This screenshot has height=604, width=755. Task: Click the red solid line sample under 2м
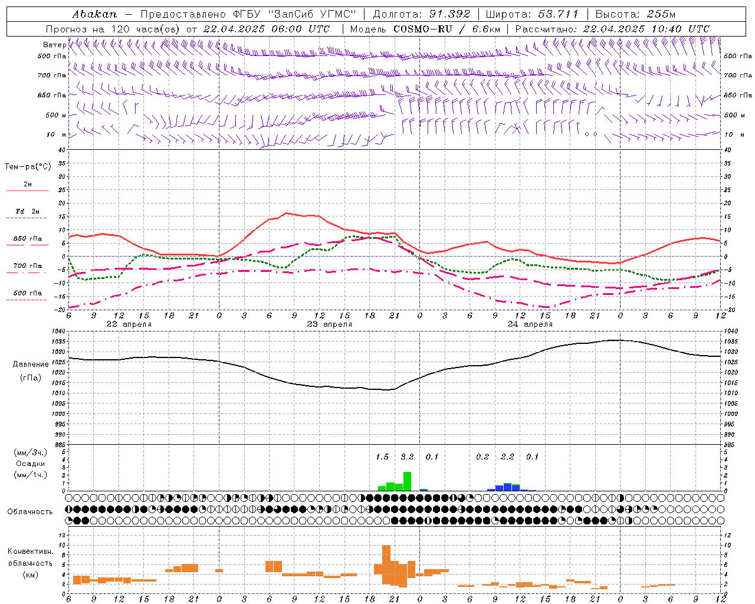tap(27, 191)
